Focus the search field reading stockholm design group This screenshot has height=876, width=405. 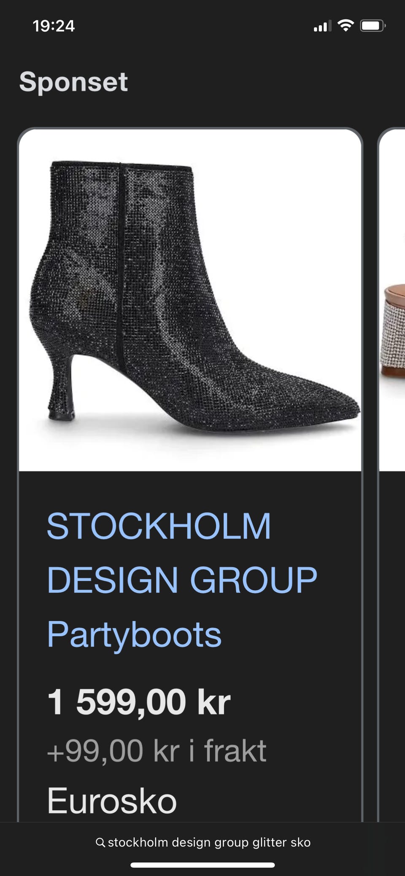coord(203,842)
